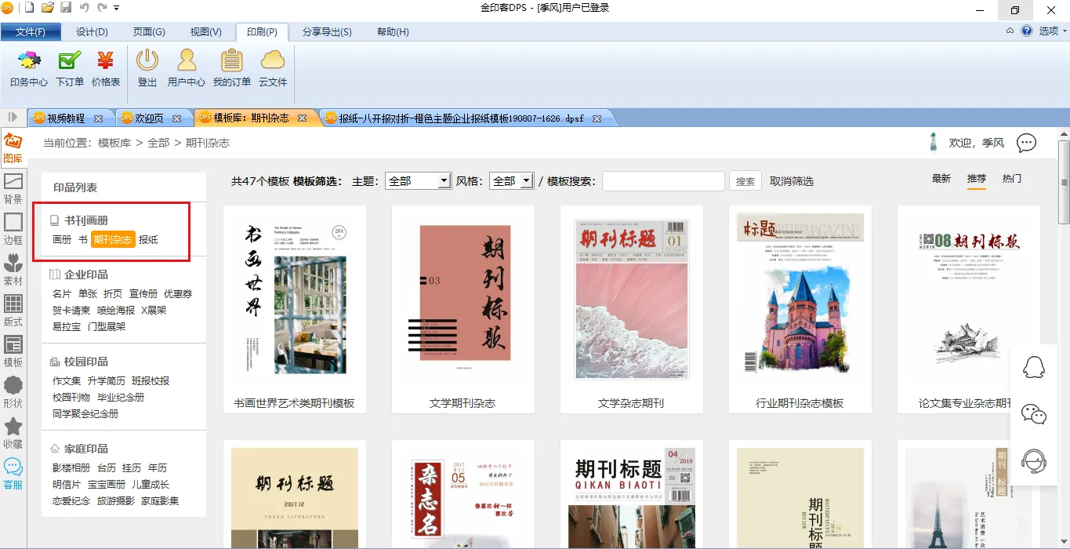Sort templates by 热门

[1012, 179]
